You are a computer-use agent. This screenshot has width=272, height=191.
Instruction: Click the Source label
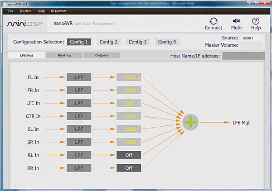[x=230, y=38]
